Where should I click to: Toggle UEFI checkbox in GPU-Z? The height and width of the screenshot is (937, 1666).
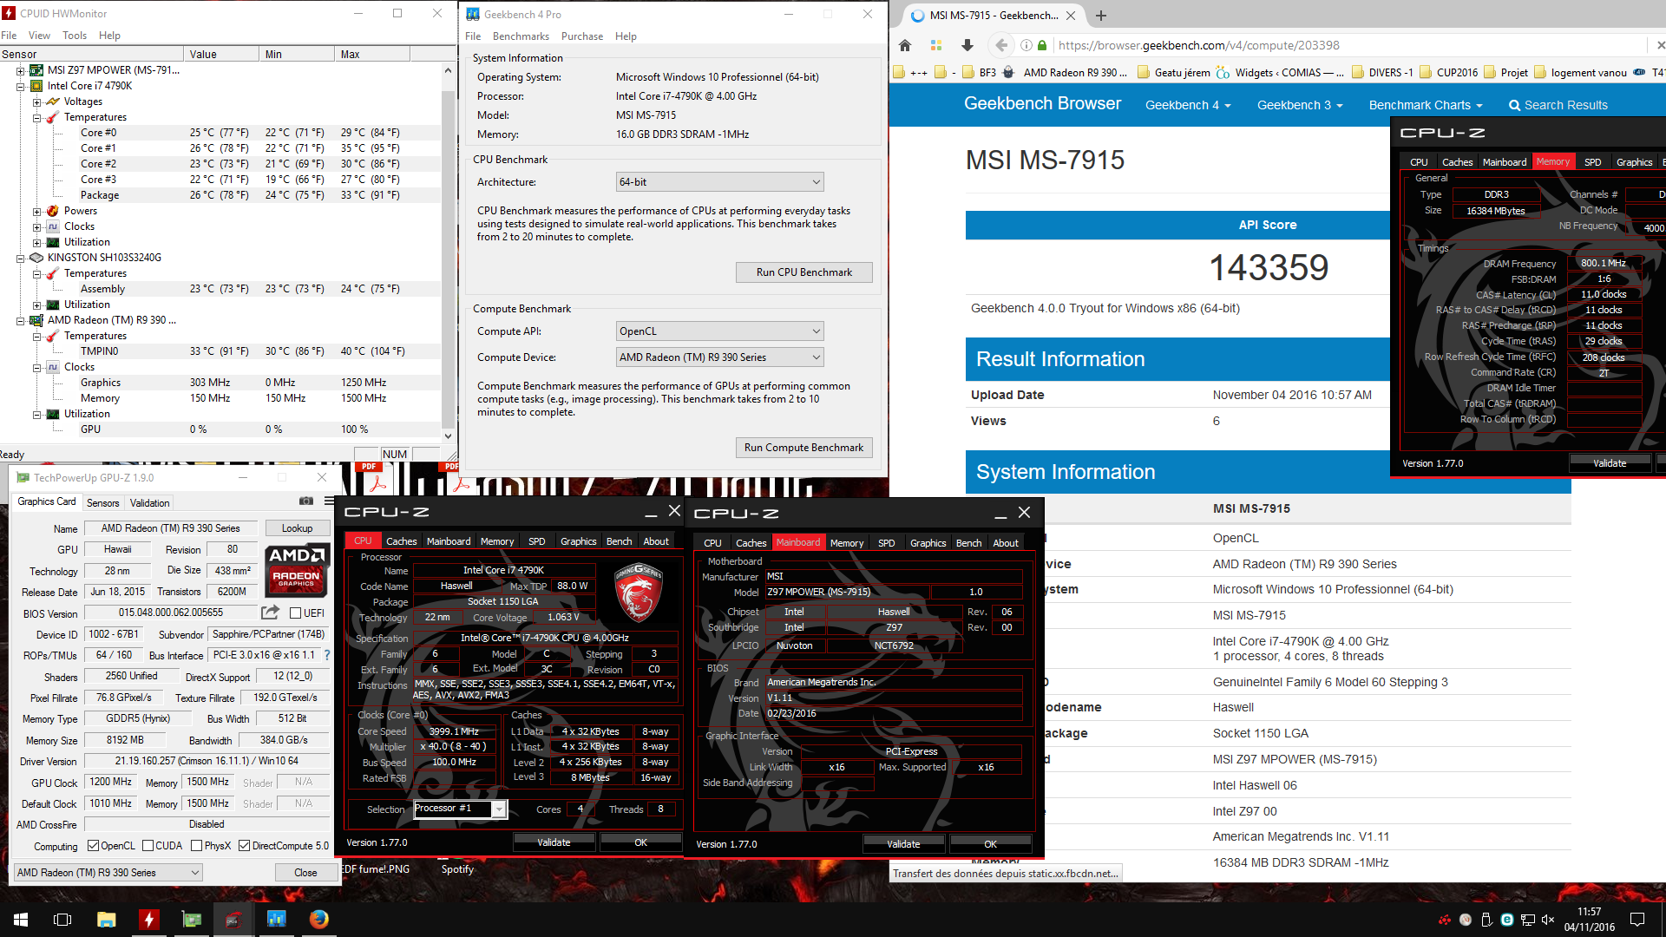click(295, 613)
